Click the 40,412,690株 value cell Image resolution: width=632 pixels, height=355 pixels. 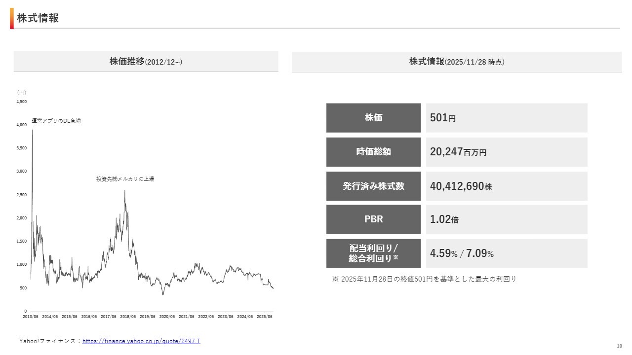tap(507, 186)
